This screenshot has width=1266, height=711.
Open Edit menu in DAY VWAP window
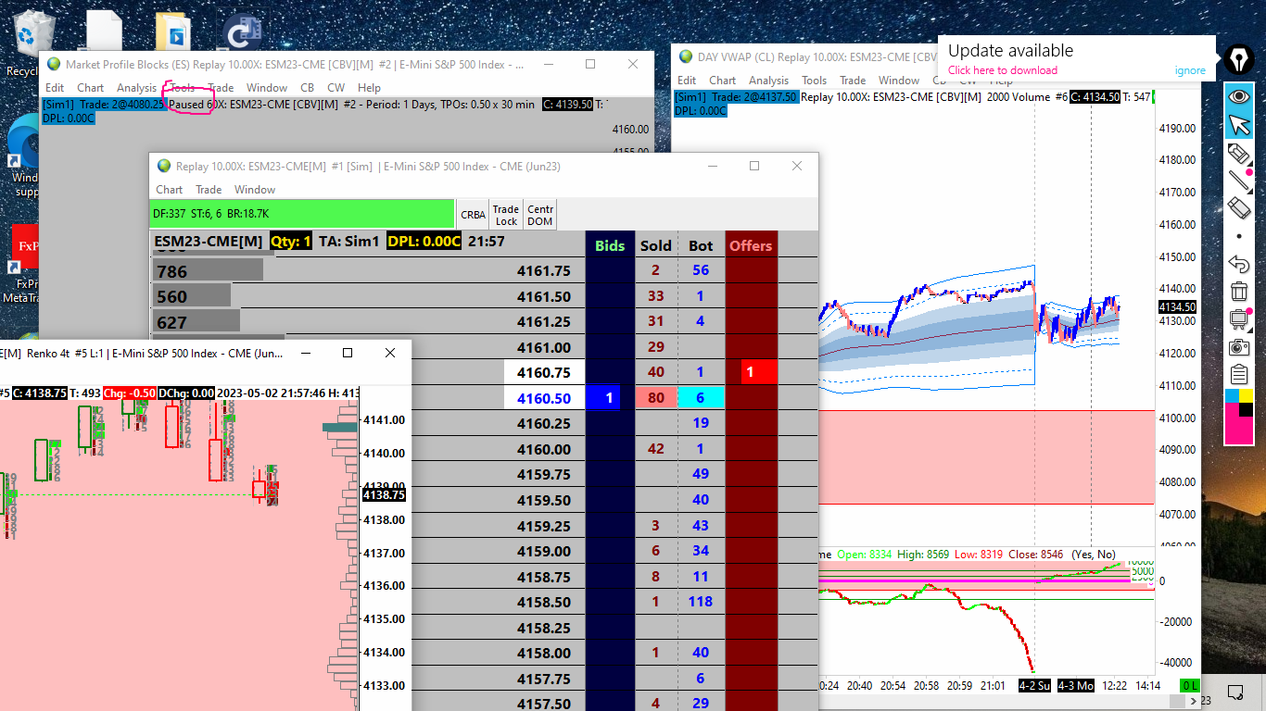pos(687,81)
